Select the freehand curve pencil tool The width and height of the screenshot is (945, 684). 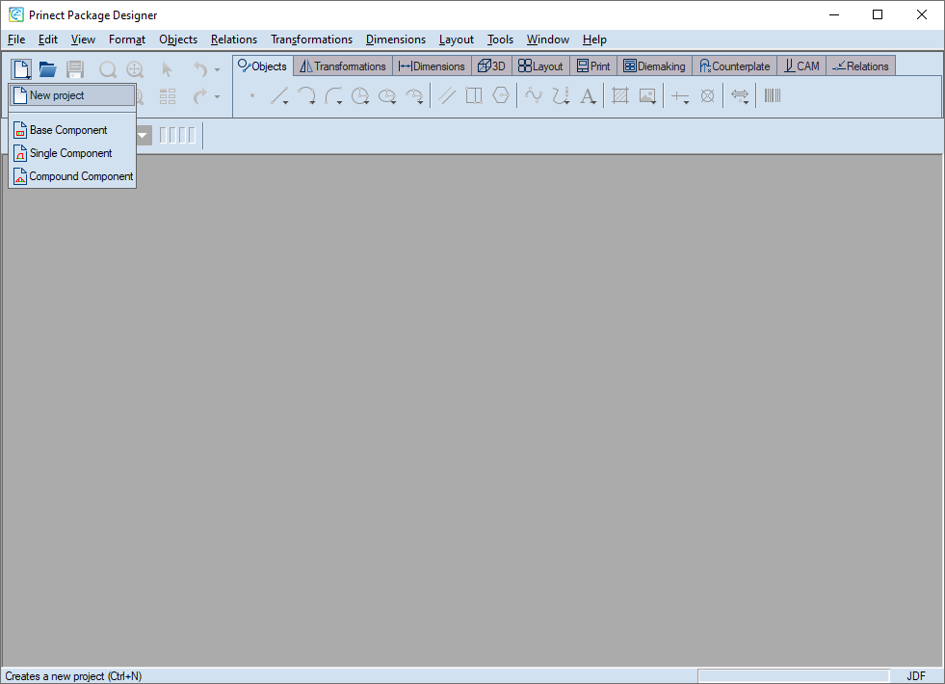coord(561,95)
